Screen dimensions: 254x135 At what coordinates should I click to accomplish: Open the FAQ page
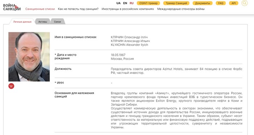tap(221, 3)
